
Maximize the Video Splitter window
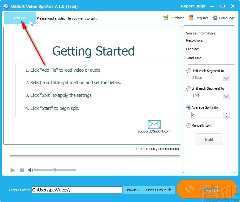(223, 6)
